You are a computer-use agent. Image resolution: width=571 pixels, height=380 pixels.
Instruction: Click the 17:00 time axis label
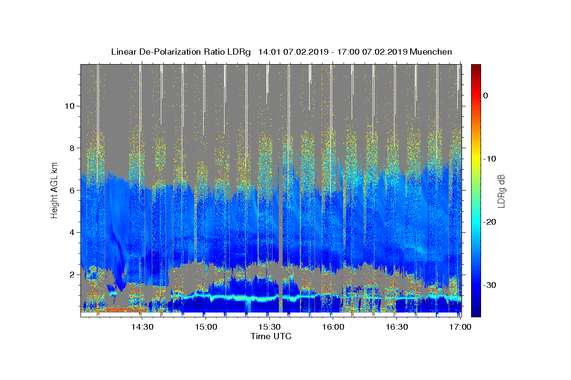[x=460, y=327]
